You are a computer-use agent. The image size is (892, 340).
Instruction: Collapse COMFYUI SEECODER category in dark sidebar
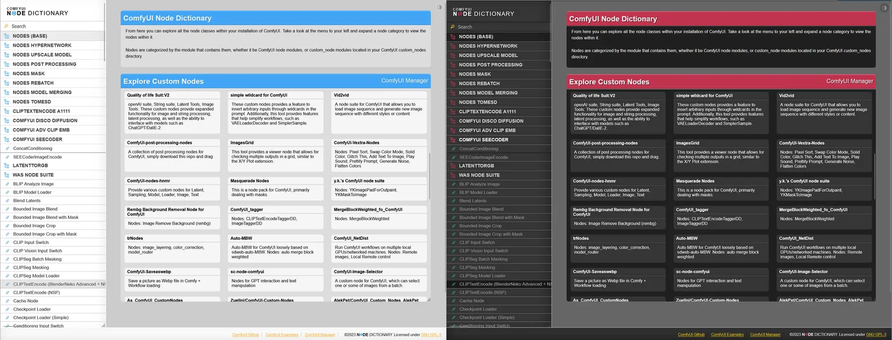(x=499, y=140)
